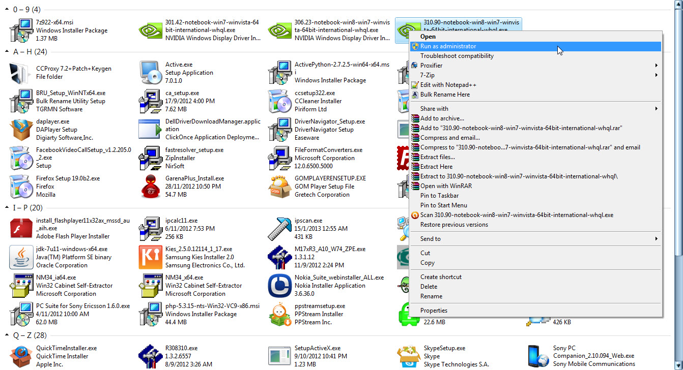683x370 pixels.
Task: Select the 301.42-notebook NVIDIA driver icon
Action: [x=150, y=30]
